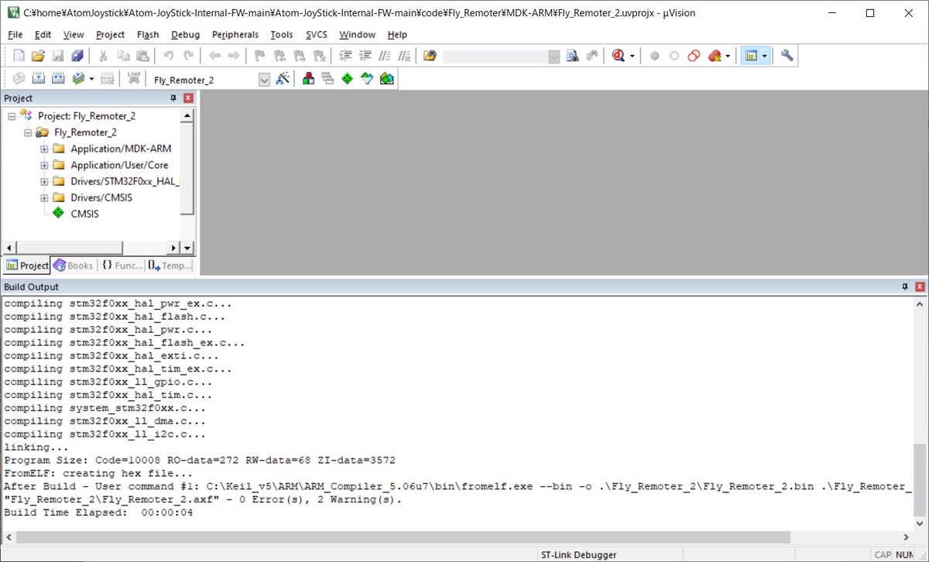Open the Flash menu
The width and height of the screenshot is (929, 562).
pyautogui.click(x=148, y=35)
